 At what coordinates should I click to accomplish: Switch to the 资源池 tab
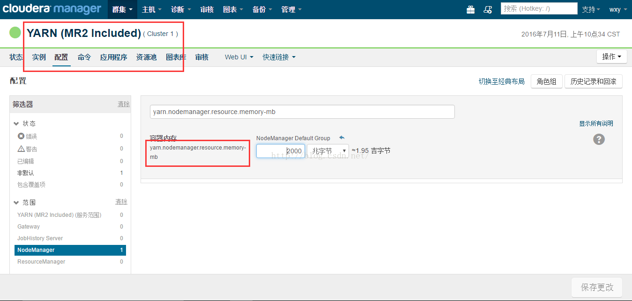tap(146, 57)
